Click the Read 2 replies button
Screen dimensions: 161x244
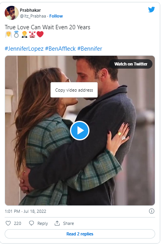click(x=80, y=234)
